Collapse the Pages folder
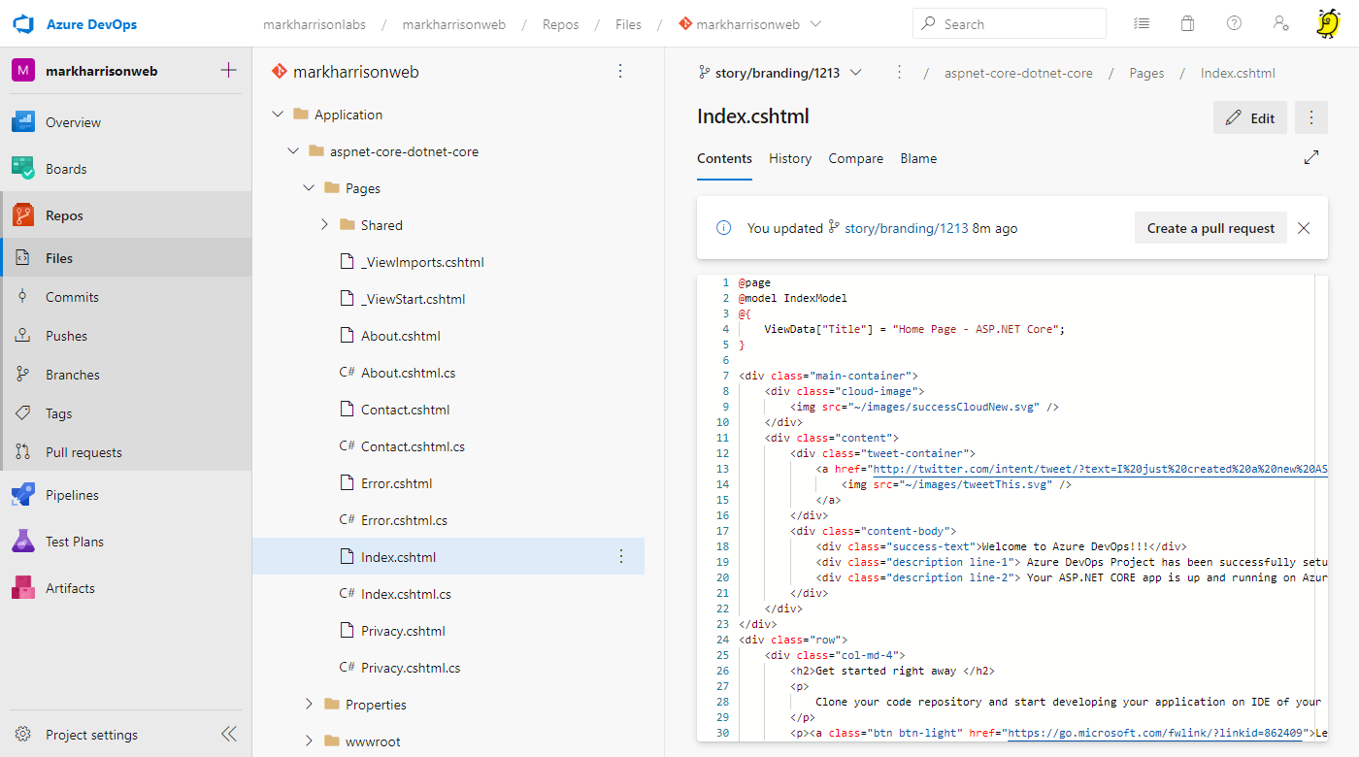1359x757 pixels. [x=310, y=188]
